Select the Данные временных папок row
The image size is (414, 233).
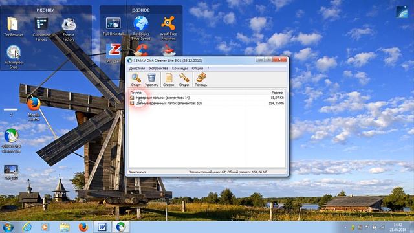(x=207, y=104)
